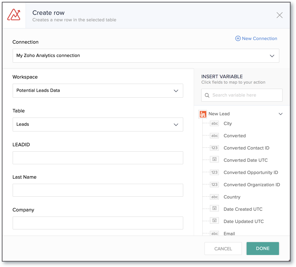
Task: Click the CANCEL button
Action: point(223,248)
